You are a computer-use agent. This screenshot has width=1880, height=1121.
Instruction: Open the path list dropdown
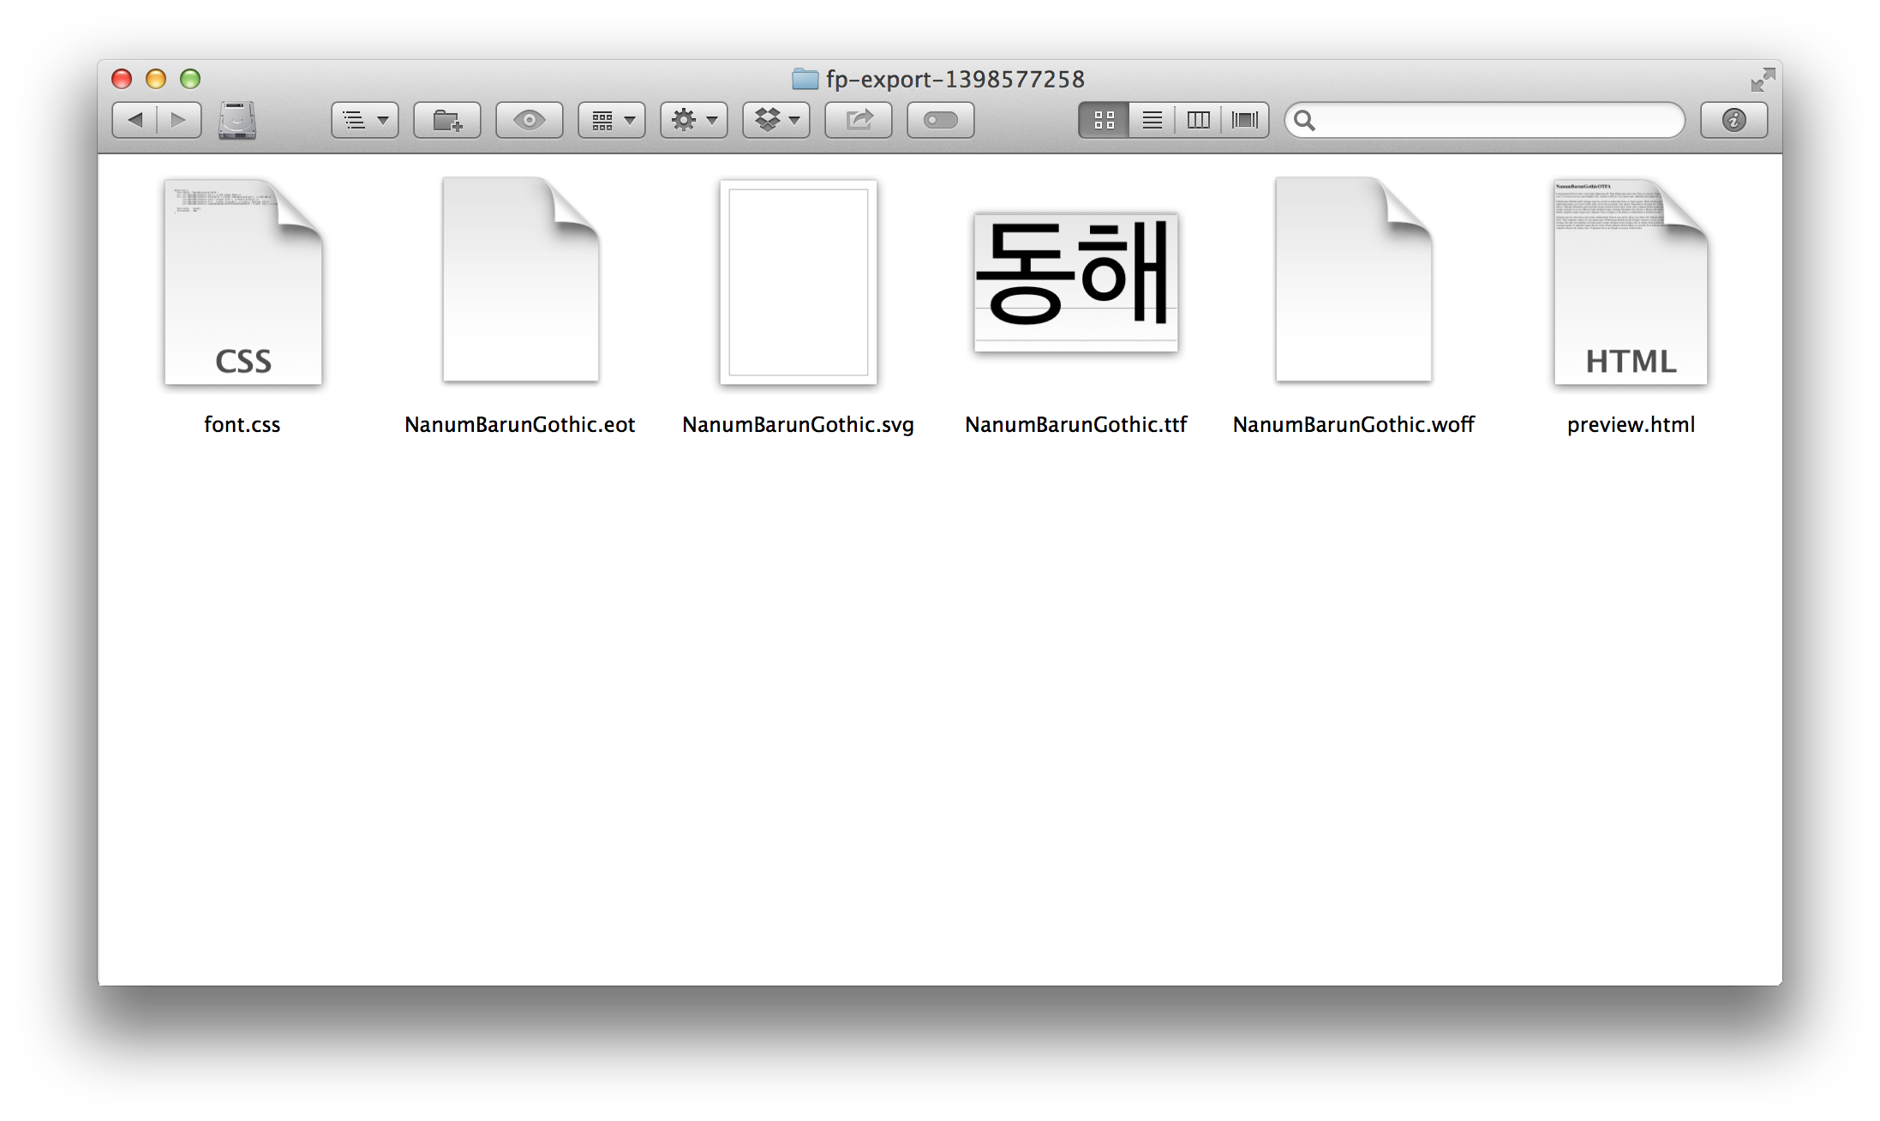tap(364, 120)
